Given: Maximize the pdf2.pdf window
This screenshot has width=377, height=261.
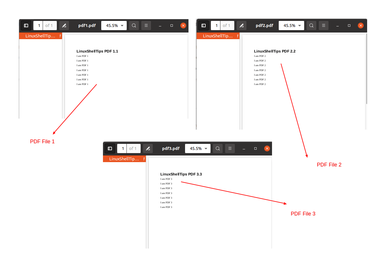Looking at the screenshot, I should pos(349,26).
